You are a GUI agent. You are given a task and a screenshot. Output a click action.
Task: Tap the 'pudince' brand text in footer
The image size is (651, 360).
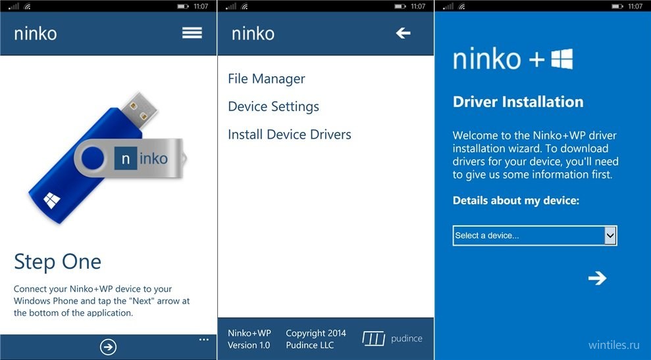[x=406, y=338]
